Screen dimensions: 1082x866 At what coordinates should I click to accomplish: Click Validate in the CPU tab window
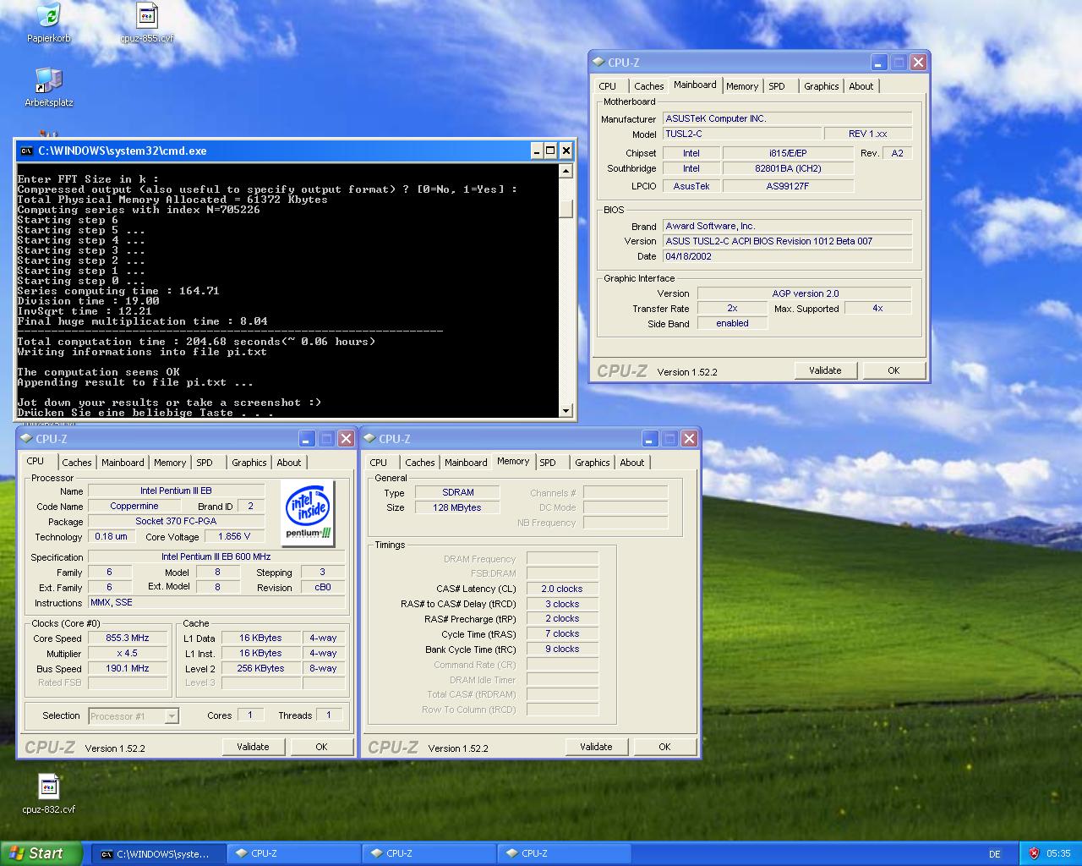coord(253,747)
